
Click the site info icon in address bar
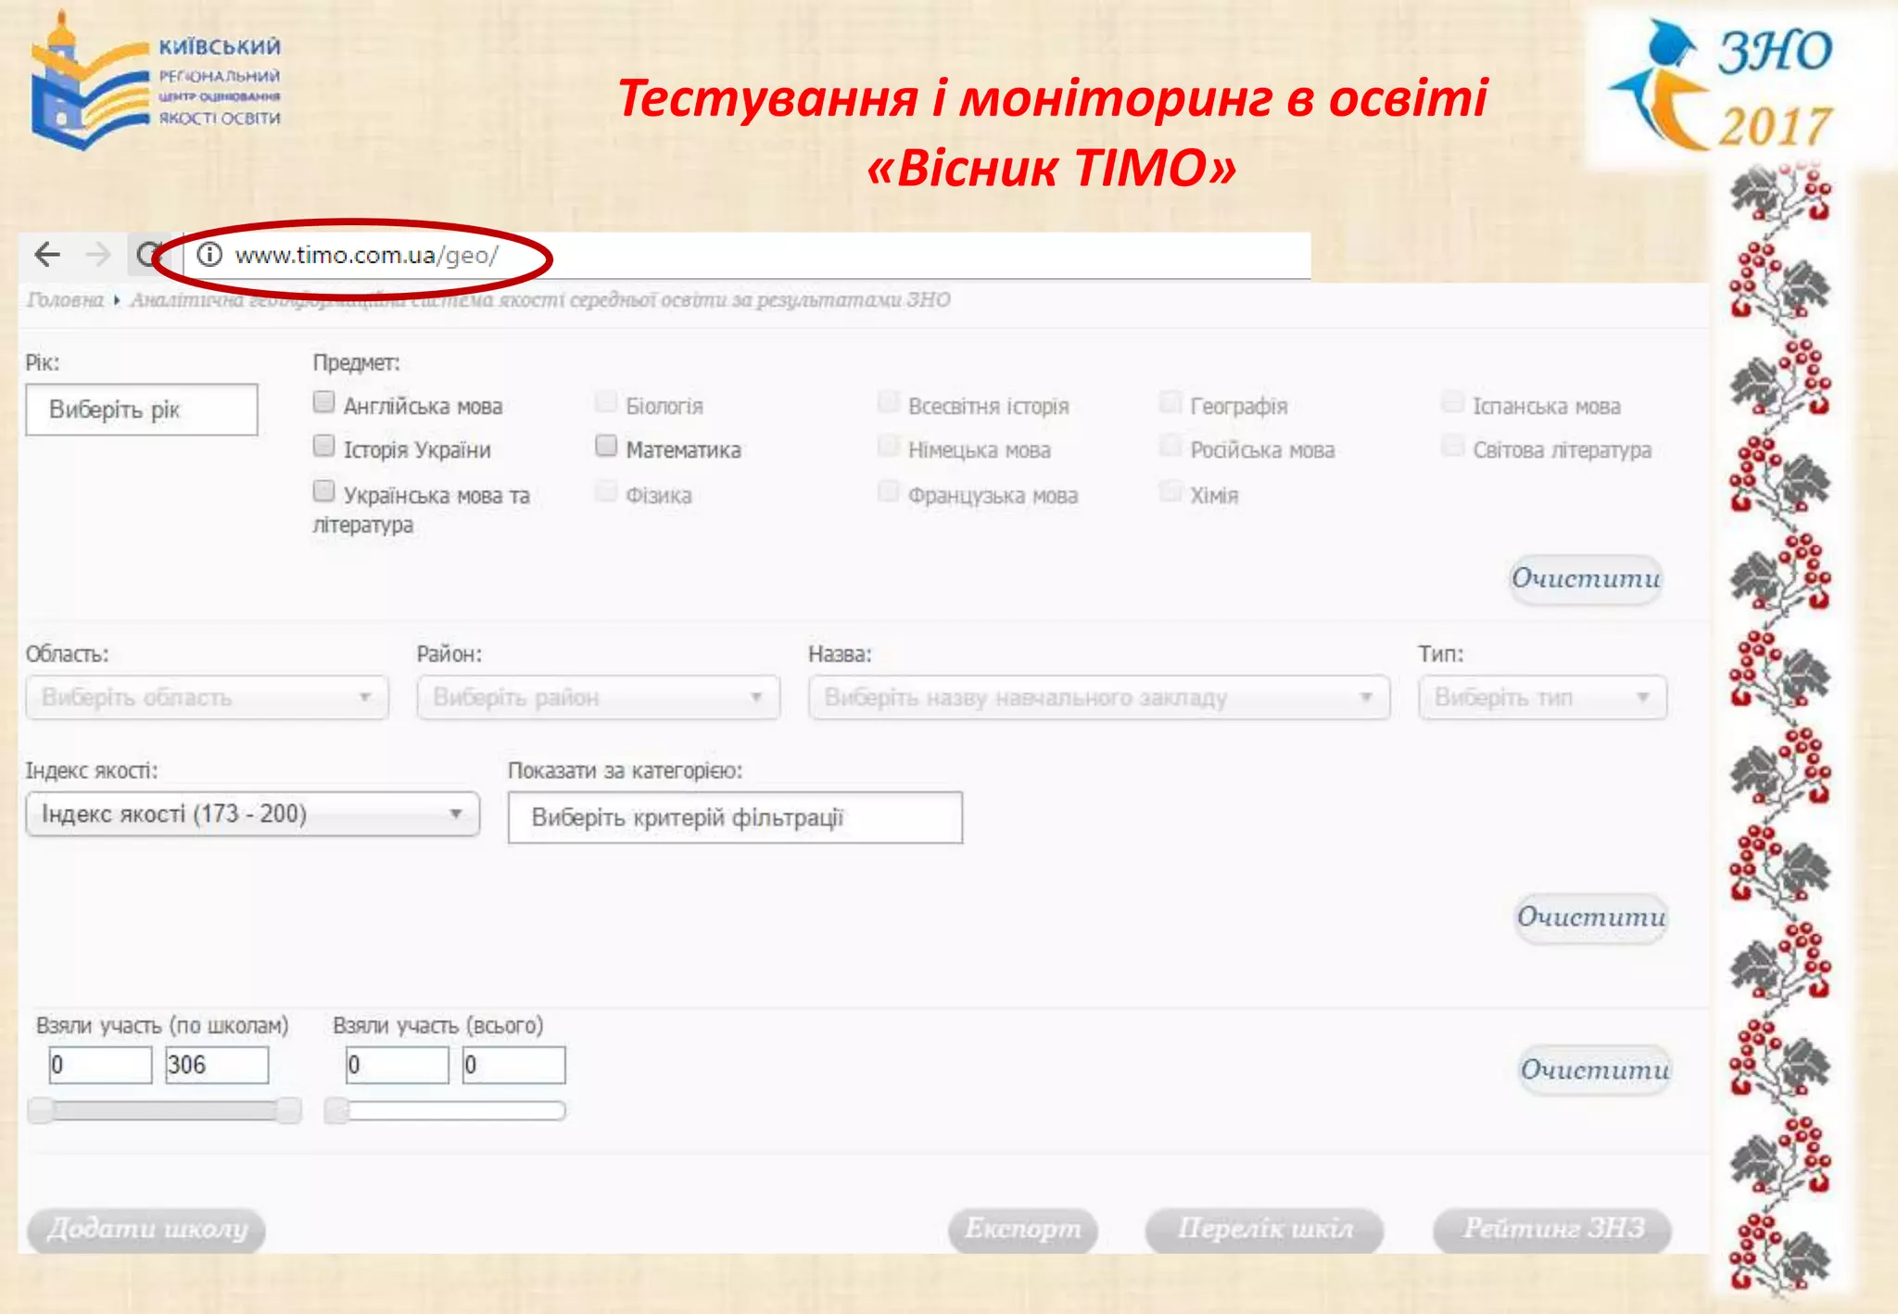tap(209, 254)
